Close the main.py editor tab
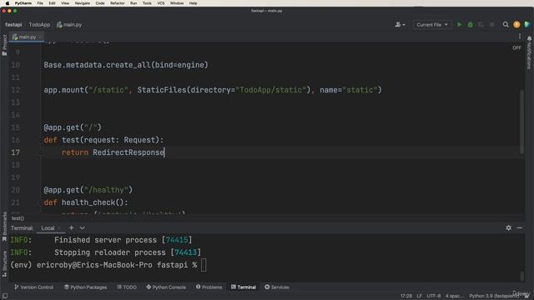The width and height of the screenshot is (534, 300). tap(40, 37)
